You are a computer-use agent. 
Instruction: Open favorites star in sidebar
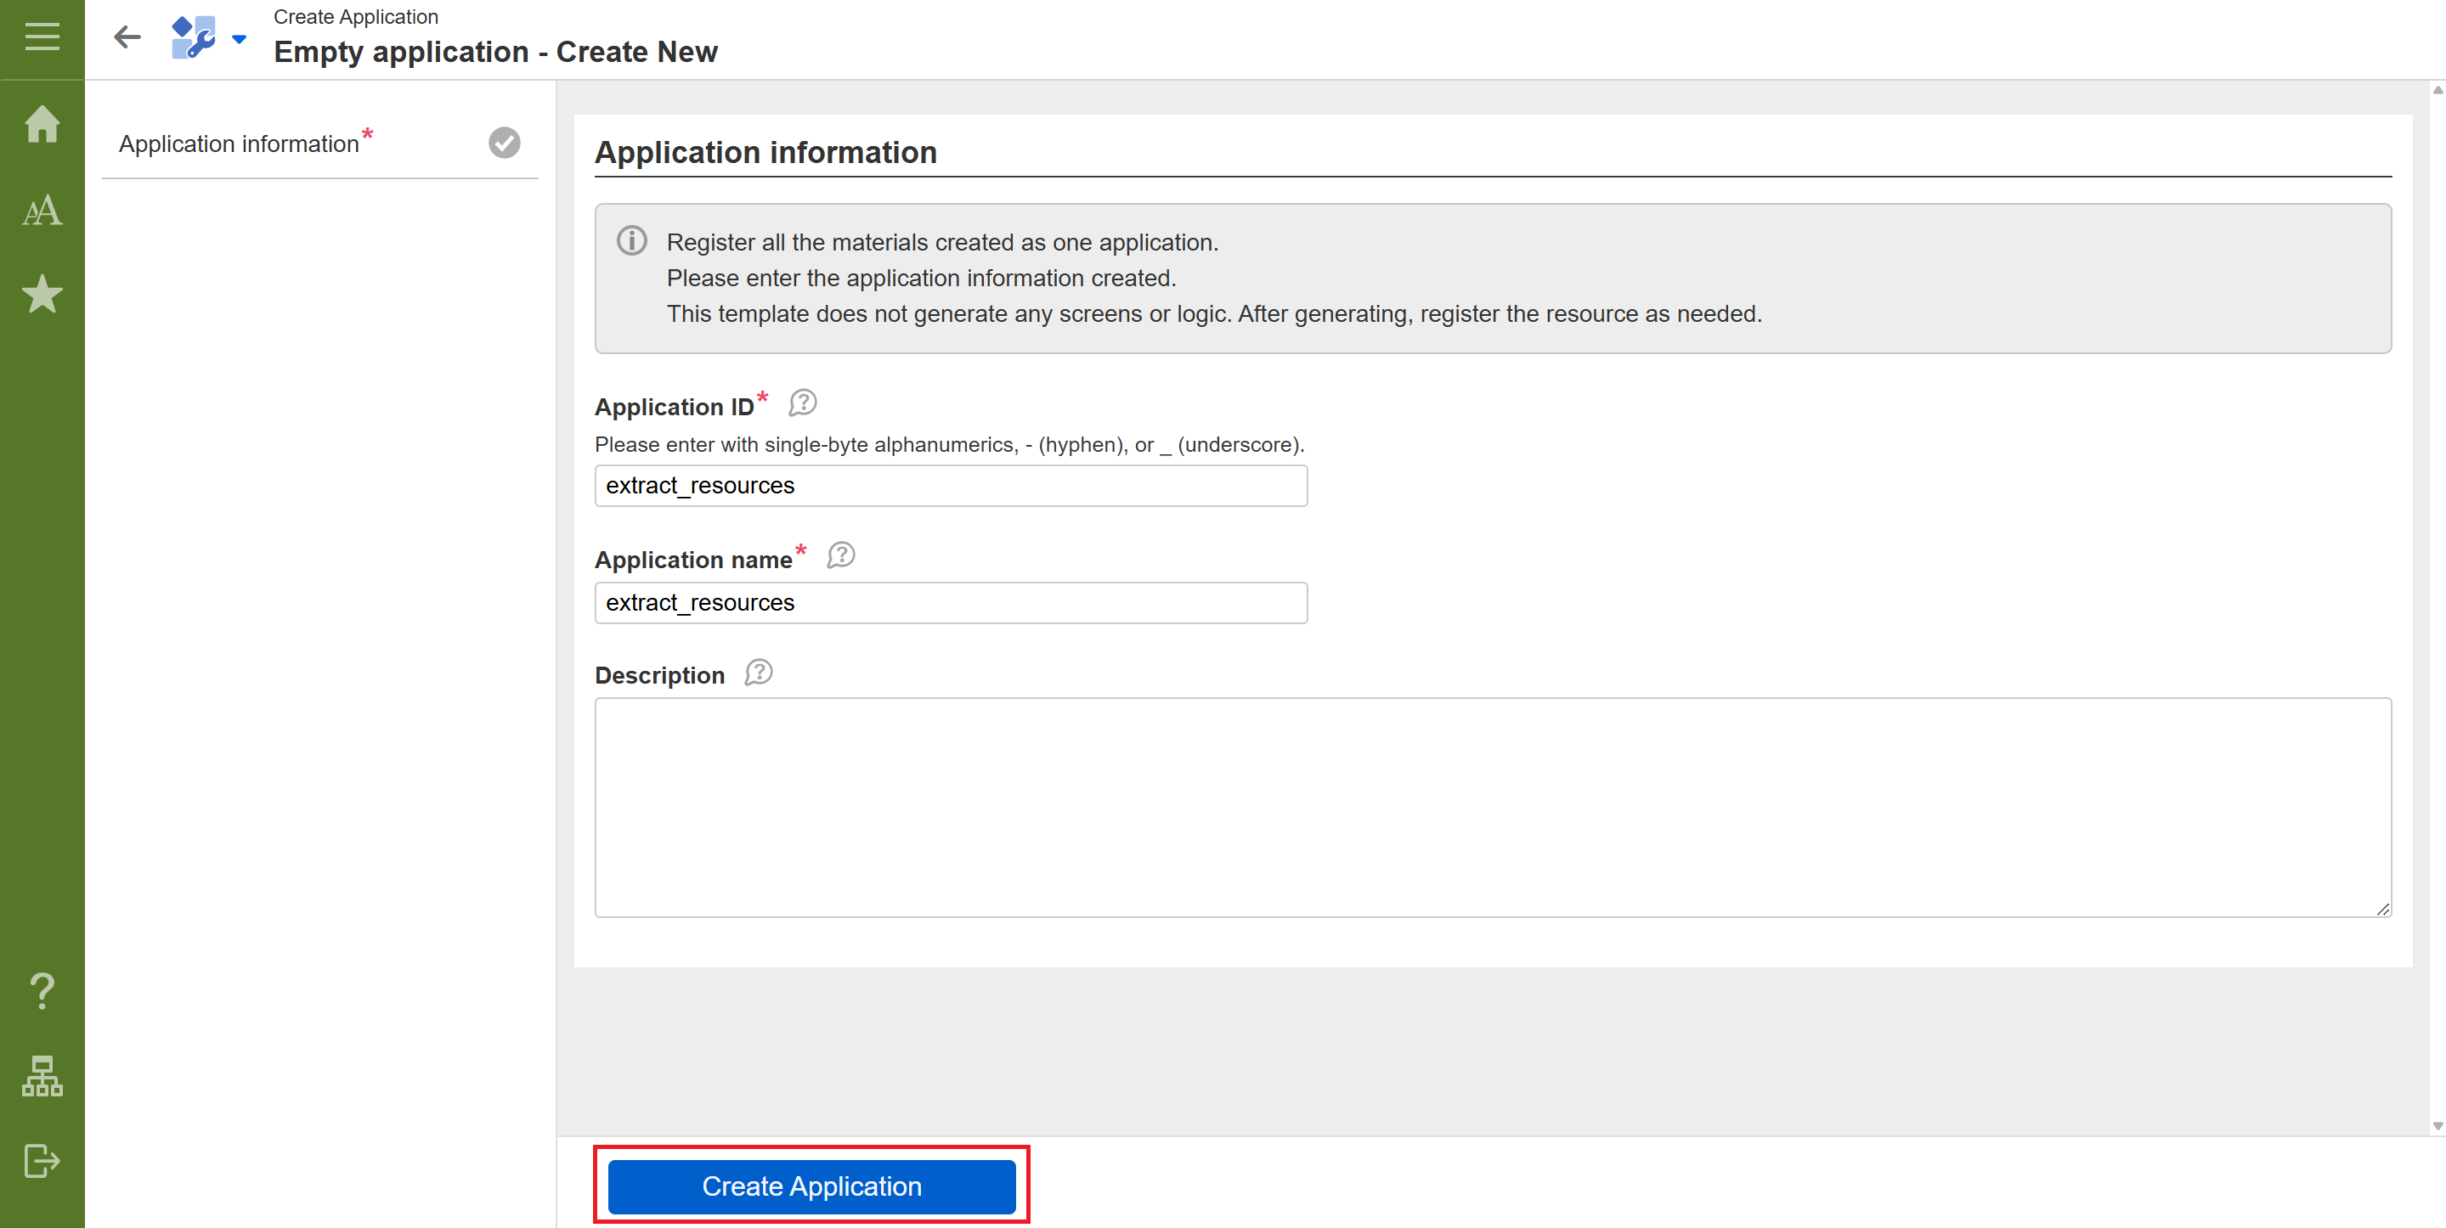[42, 294]
